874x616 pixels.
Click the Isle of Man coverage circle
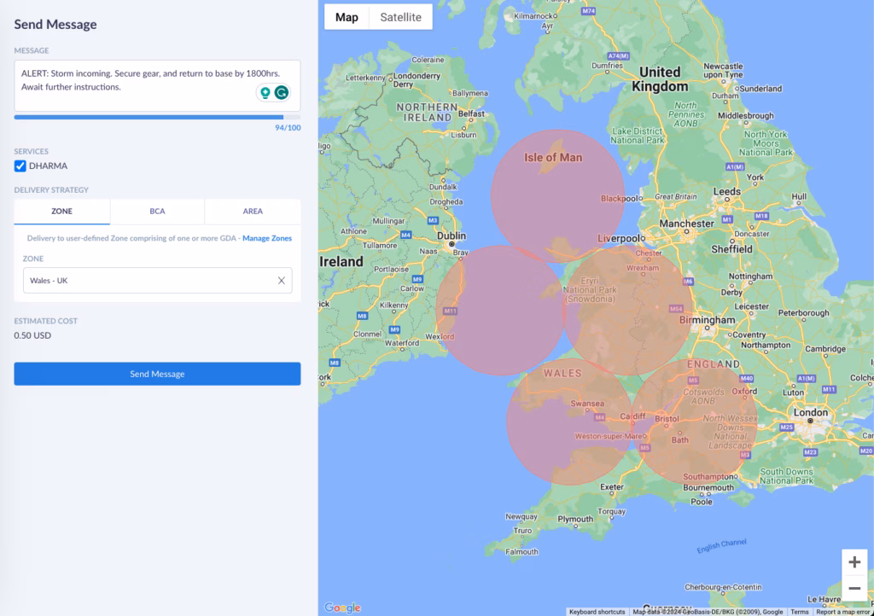(557, 196)
